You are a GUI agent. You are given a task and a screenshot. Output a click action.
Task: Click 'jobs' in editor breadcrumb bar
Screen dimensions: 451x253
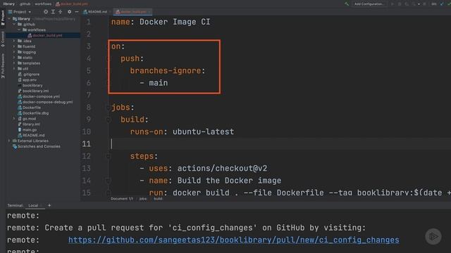[143, 199]
